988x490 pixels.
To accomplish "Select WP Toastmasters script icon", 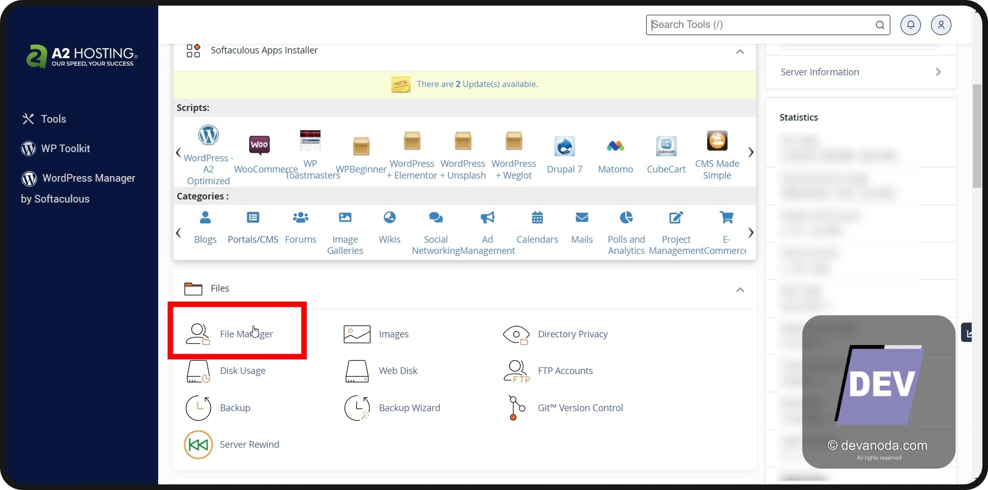I will (x=310, y=140).
